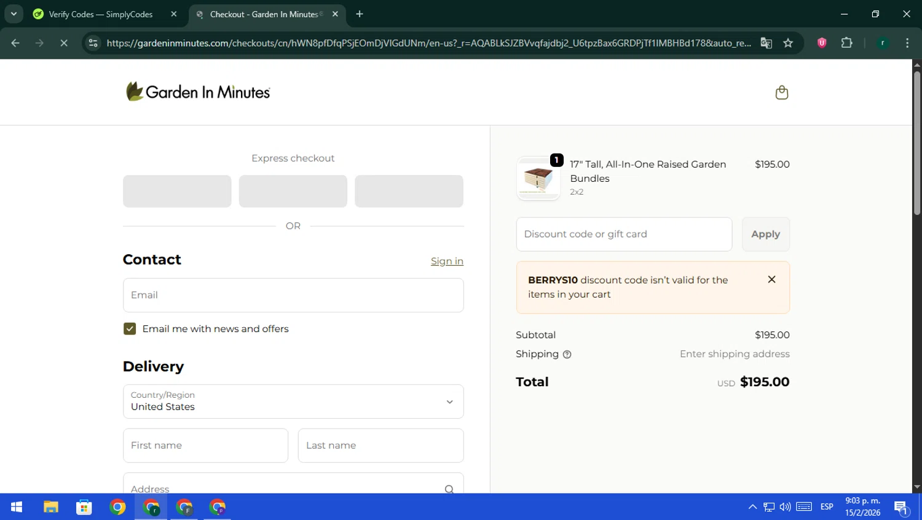
Task: Click the first express checkout button
Action: (177, 191)
